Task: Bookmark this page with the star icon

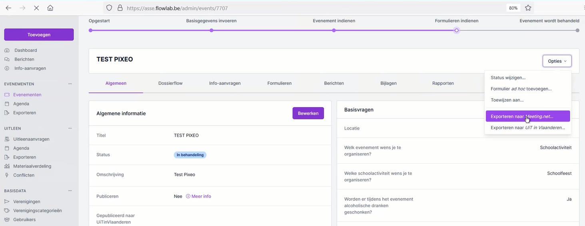Action: tap(528, 8)
